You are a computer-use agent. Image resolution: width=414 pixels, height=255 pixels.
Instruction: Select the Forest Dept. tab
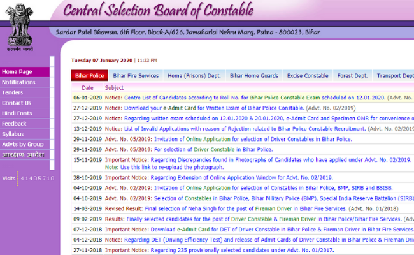(352, 76)
